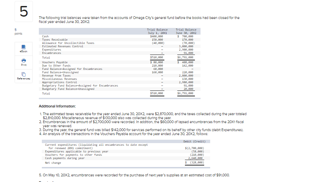Viewport: 333px width, 182px height.
Task: Click the 'Encumbrances' row label
Action: 51,53
